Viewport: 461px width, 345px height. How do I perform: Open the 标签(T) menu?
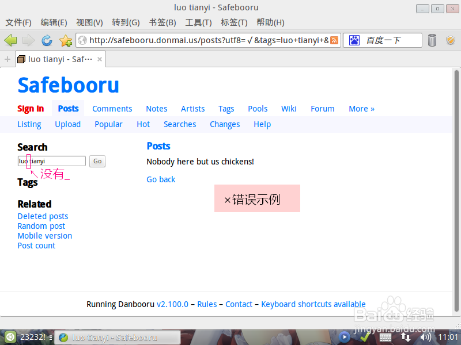[234, 22]
